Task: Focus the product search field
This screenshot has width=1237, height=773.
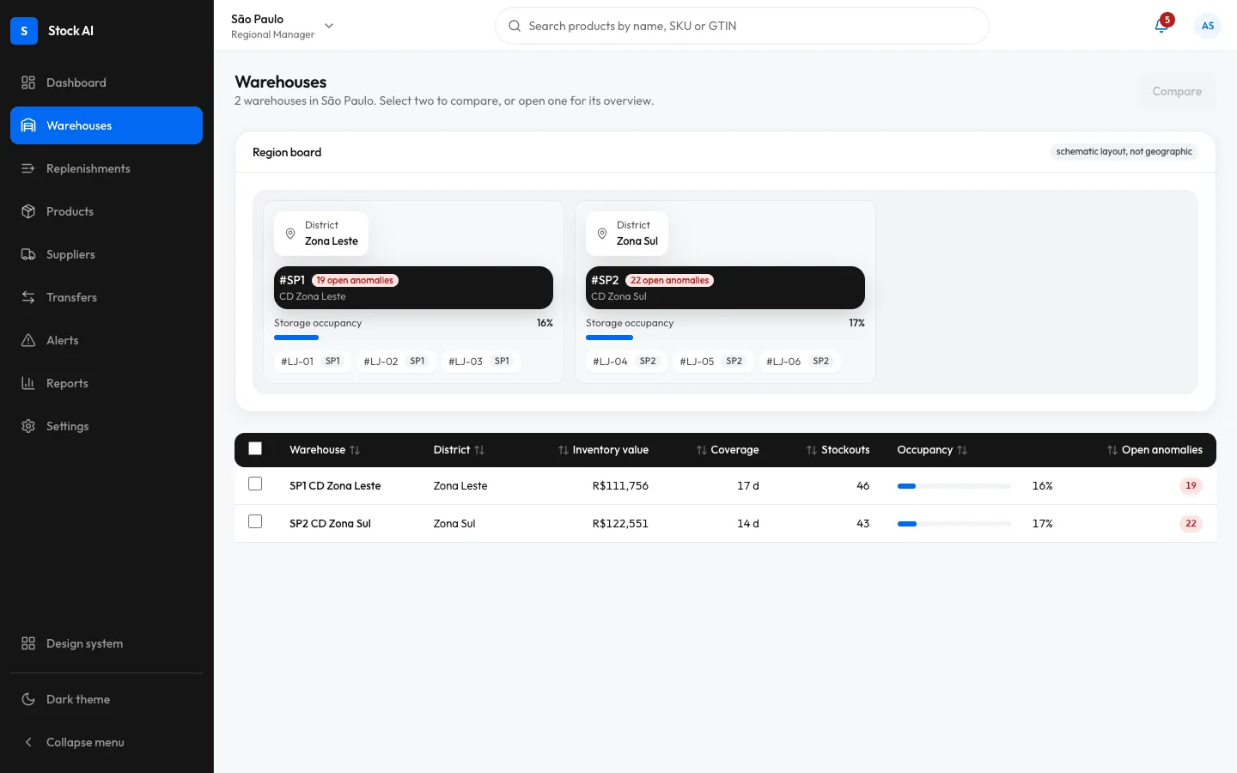Action: [742, 26]
